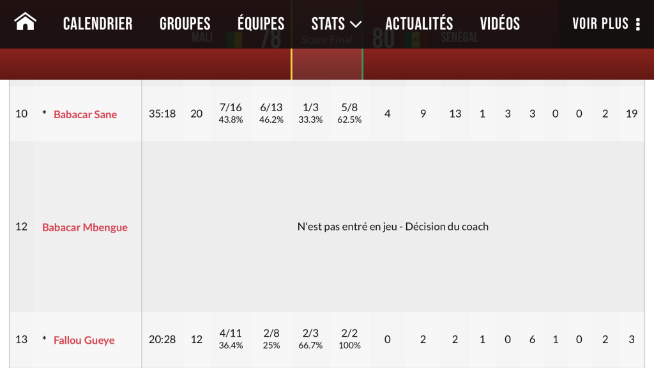Image resolution: width=654 pixels, height=368 pixels.
Task: Open the VIDÉOS menu item
Action: (x=499, y=24)
